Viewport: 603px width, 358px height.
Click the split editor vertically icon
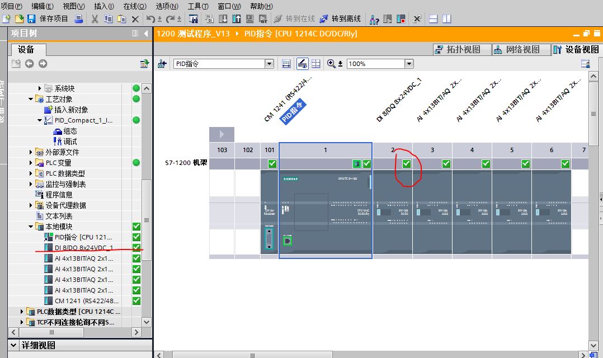point(446,18)
